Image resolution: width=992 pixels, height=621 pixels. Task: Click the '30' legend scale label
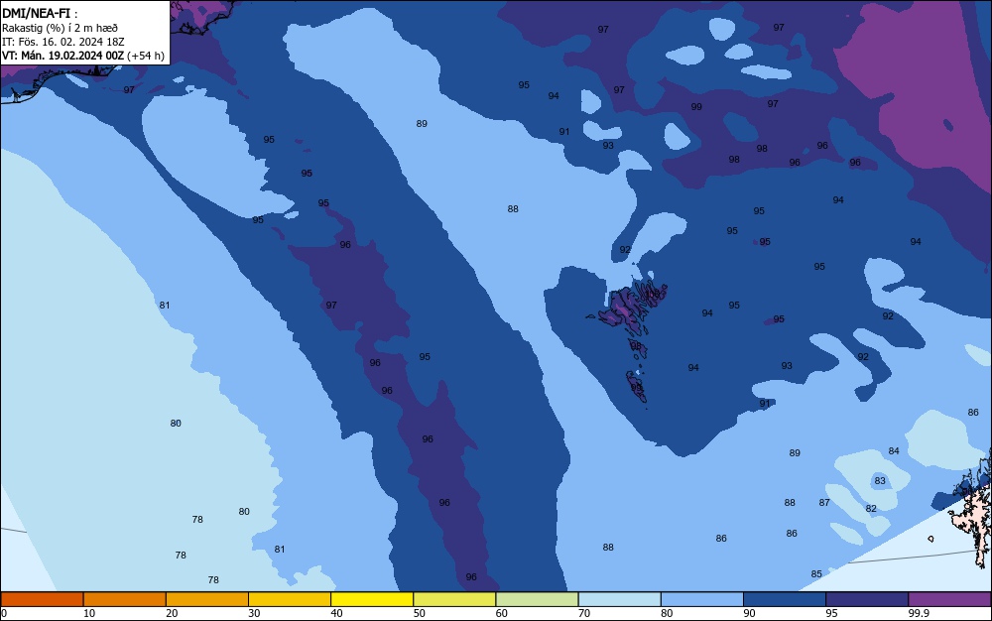[254, 613]
